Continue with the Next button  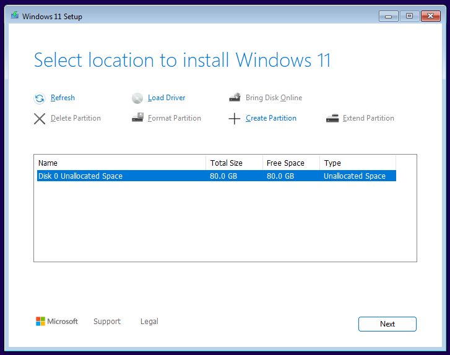[x=387, y=324]
